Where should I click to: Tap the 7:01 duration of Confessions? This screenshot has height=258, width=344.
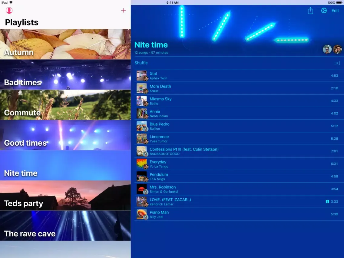(334, 151)
